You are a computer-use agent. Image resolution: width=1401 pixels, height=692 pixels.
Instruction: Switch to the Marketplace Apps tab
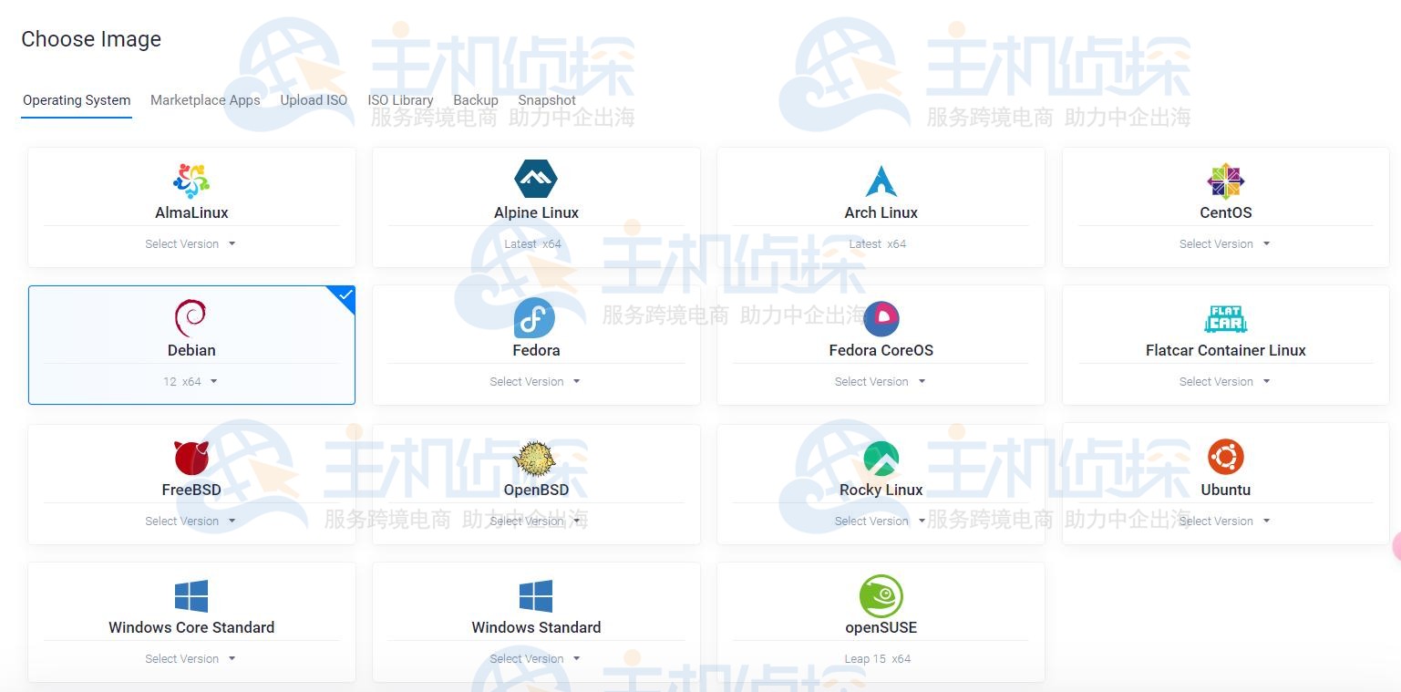click(x=205, y=100)
